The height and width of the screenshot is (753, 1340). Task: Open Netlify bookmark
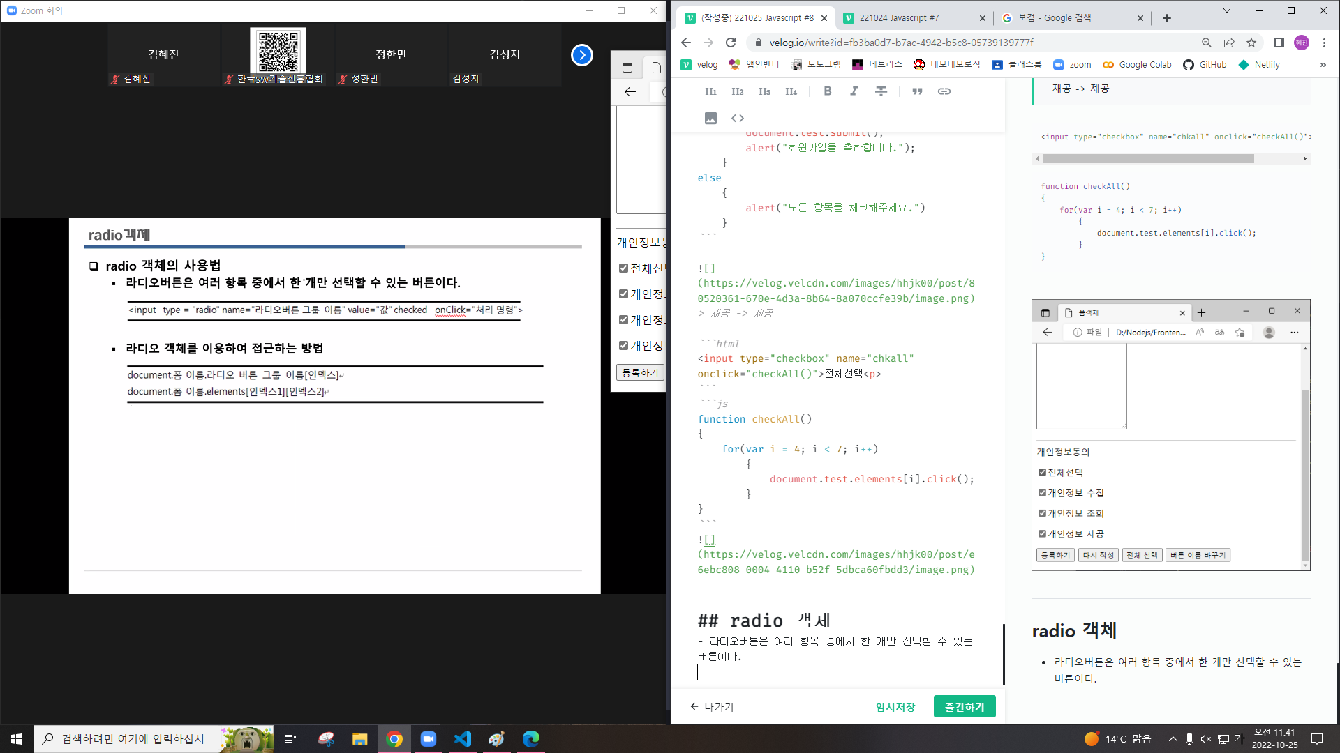coord(1259,65)
